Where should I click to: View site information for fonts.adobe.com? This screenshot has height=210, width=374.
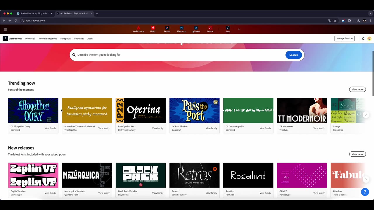(23, 20)
